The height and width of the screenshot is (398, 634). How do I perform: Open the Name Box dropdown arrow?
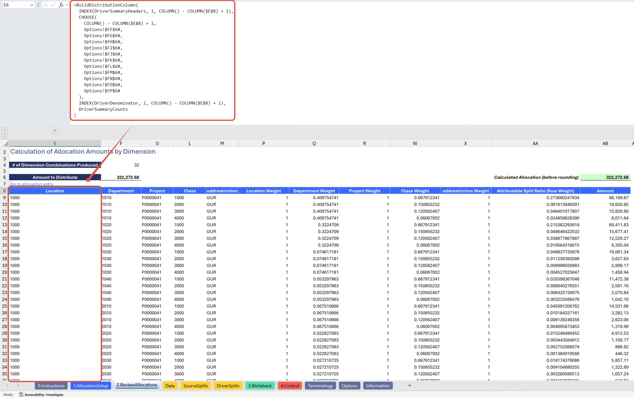pos(32,5)
